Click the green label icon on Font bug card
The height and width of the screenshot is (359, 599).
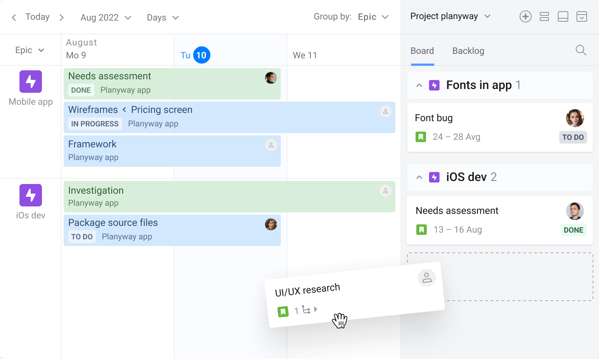tap(422, 137)
